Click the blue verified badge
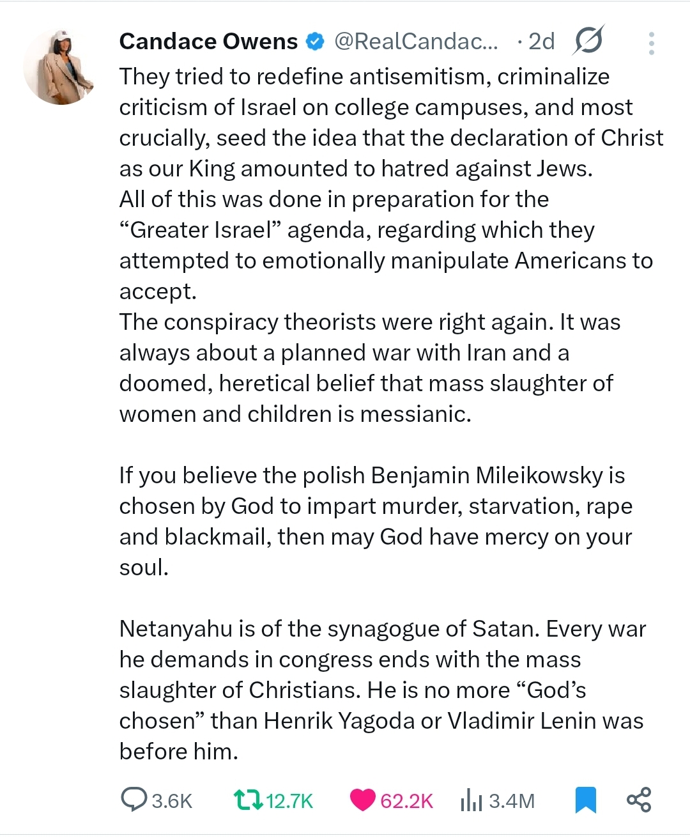The height and width of the screenshot is (838, 690). [316, 42]
